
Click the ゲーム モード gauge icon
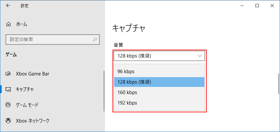coord(9,105)
